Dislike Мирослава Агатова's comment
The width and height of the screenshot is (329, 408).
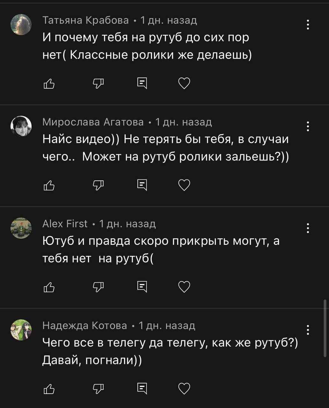(98, 185)
